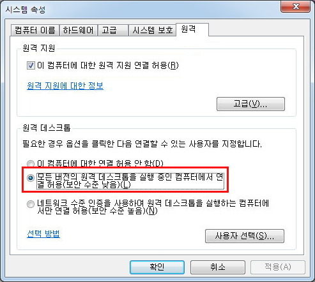Switch to the 컴퓨터 이름 tab

click(x=35, y=30)
